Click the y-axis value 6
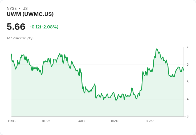The image size is (196, 135). tap(187, 65)
